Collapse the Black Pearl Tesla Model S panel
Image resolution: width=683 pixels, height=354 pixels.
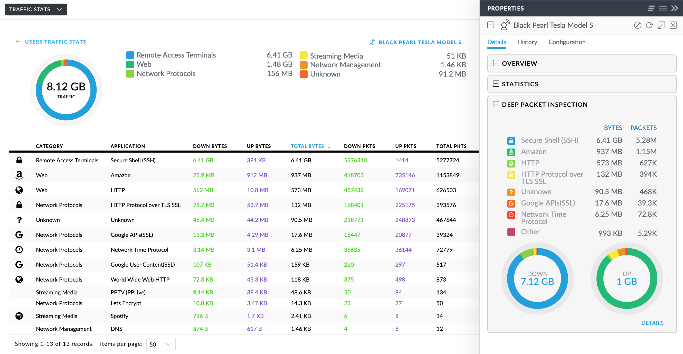(x=491, y=25)
